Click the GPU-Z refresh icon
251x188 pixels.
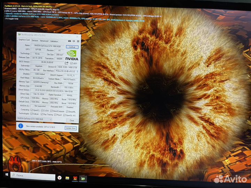pos(74,41)
